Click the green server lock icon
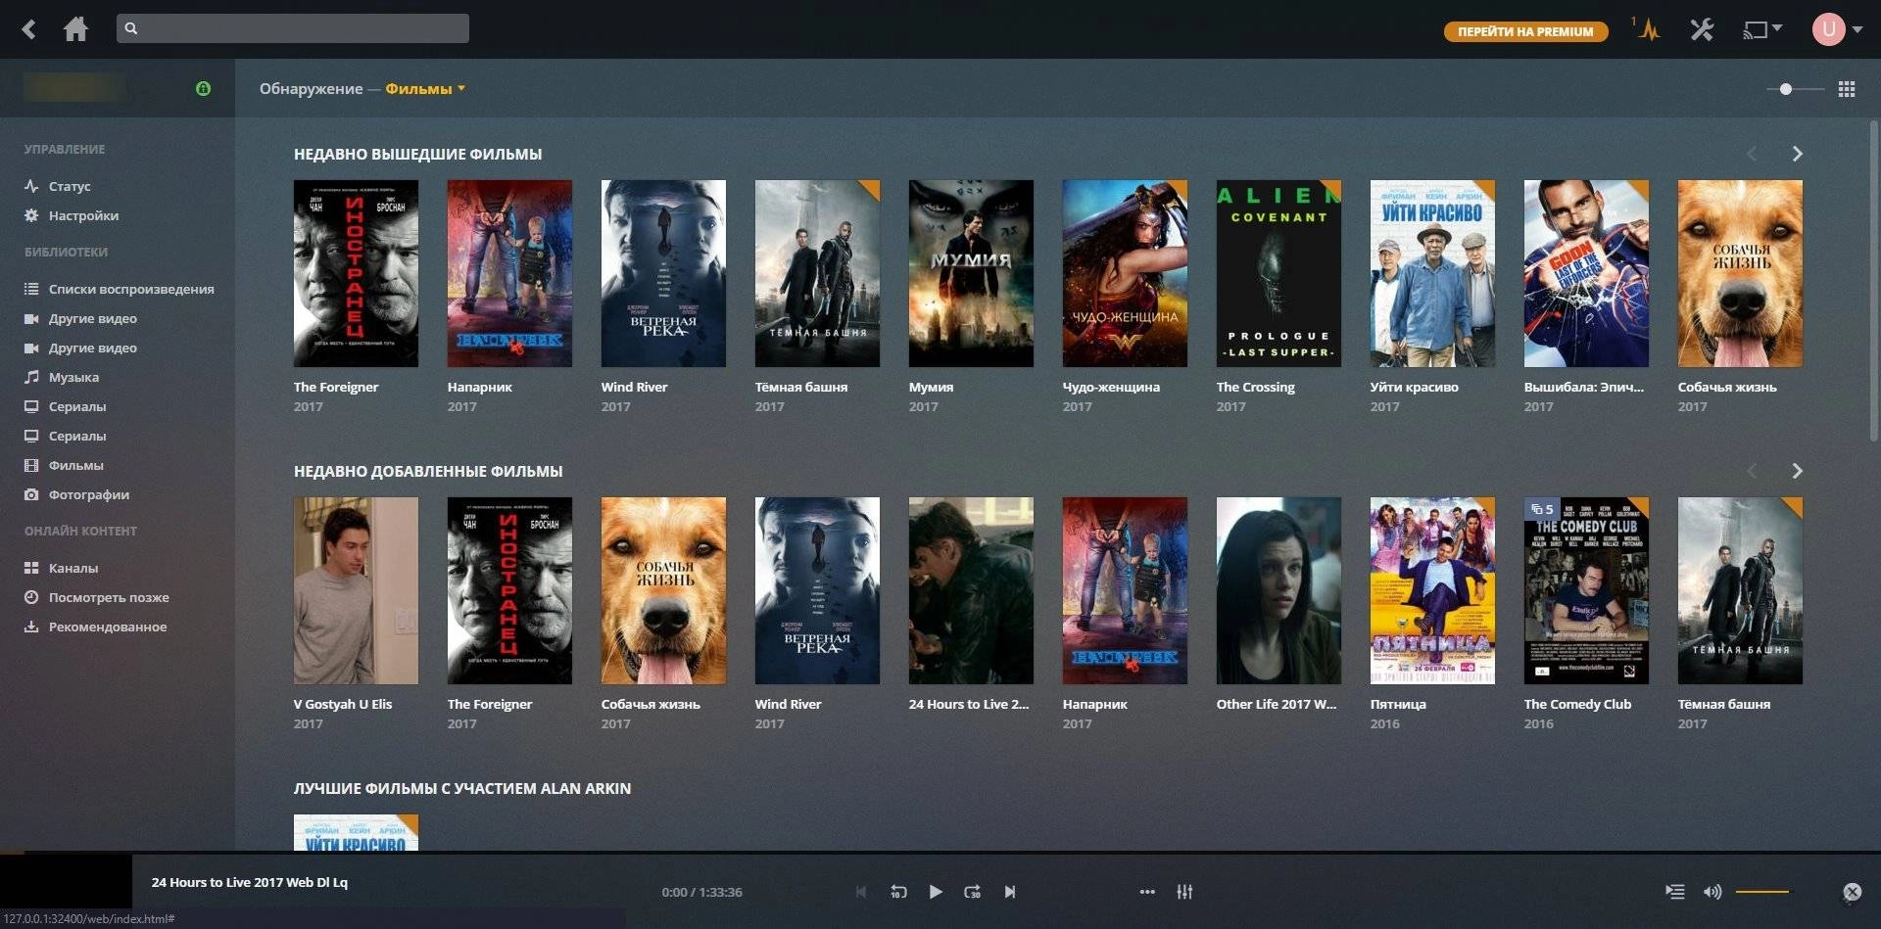Image resolution: width=1881 pixels, height=929 pixels. 203,88
